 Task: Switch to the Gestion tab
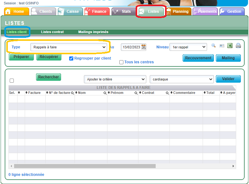[232, 12]
